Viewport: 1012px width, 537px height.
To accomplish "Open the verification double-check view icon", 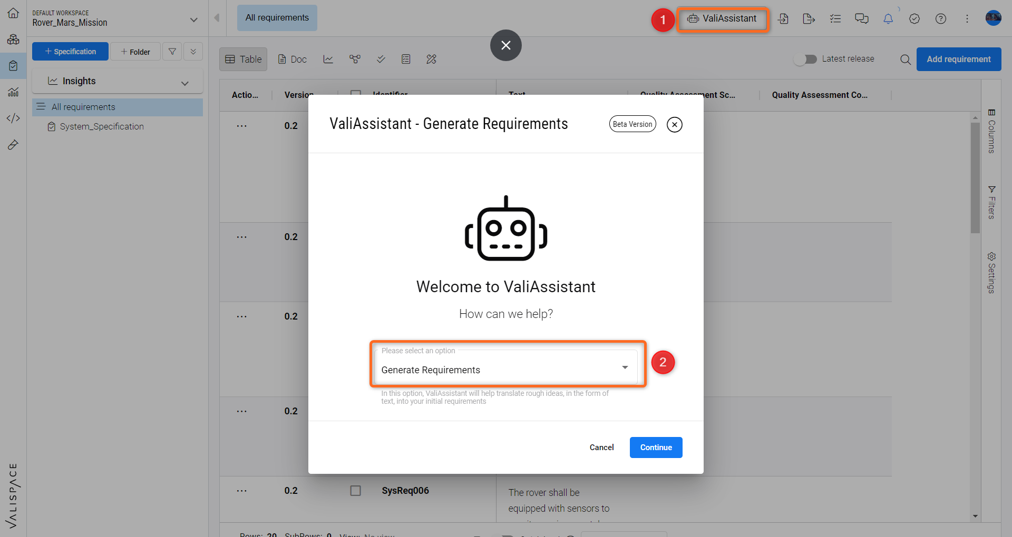I will tap(381, 59).
